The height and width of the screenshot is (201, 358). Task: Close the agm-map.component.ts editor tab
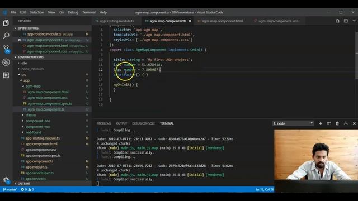[190, 21]
